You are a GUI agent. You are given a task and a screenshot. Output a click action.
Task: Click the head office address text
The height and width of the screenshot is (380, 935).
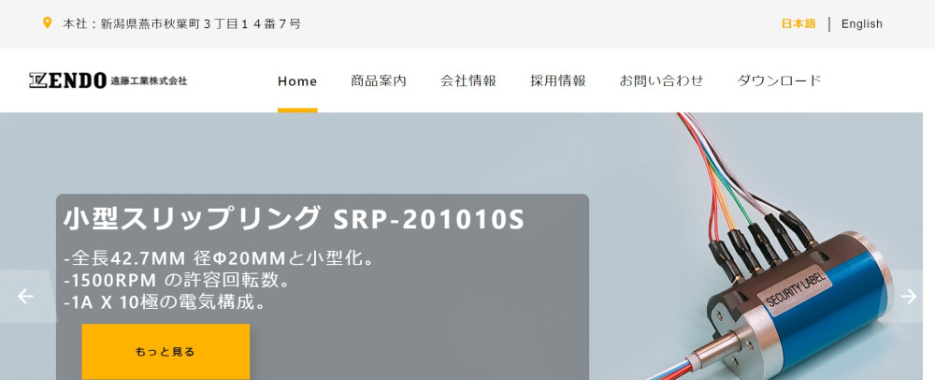click(x=181, y=24)
